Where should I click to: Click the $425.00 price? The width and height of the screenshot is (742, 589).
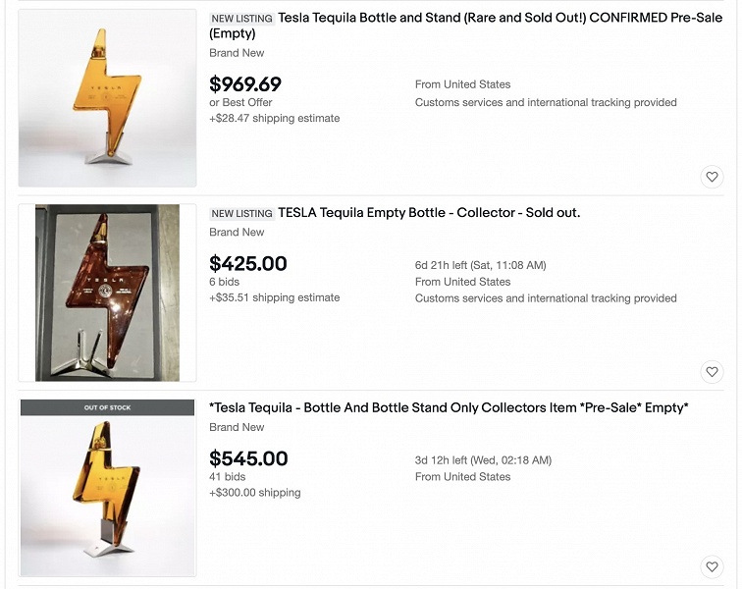248,263
